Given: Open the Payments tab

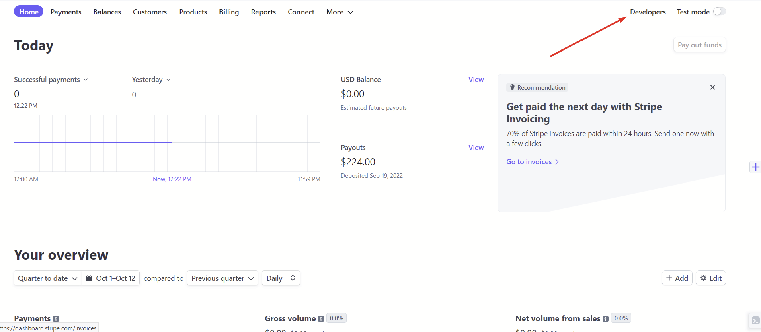Looking at the screenshot, I should [66, 12].
